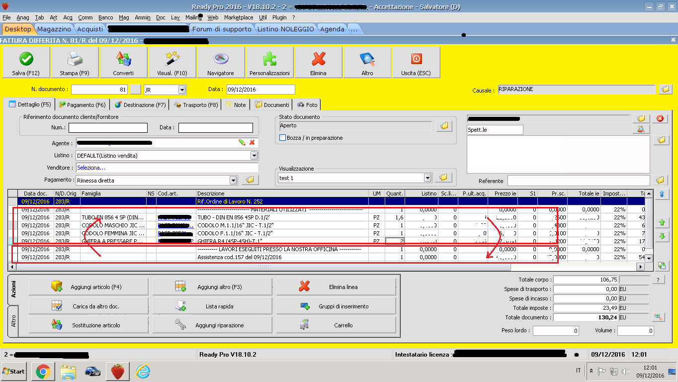
Task: Click Aggiungi articolo (F4) button
Action: tap(88, 287)
